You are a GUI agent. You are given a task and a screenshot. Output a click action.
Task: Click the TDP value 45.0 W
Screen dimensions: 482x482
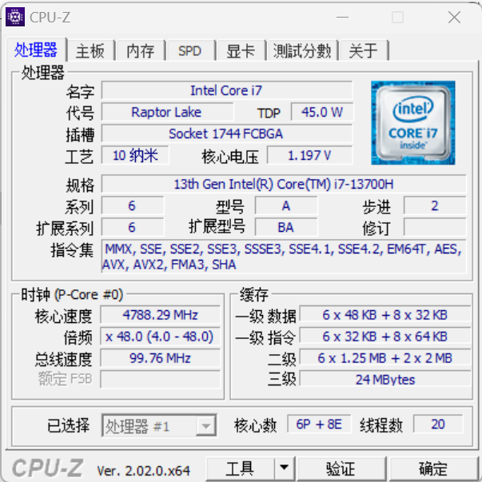click(321, 112)
